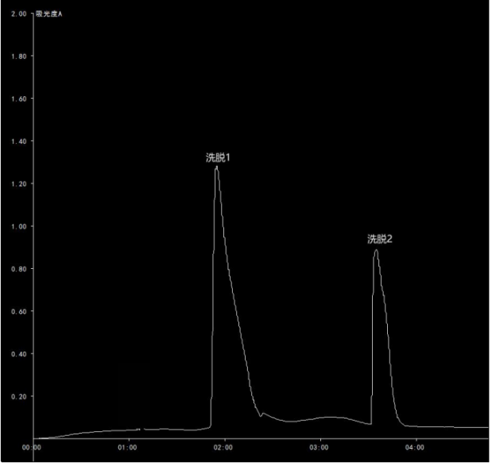Viewport: 492px width, 463px height.
Task: Click the apex of the 洗脱2 peak
Action: point(376,251)
